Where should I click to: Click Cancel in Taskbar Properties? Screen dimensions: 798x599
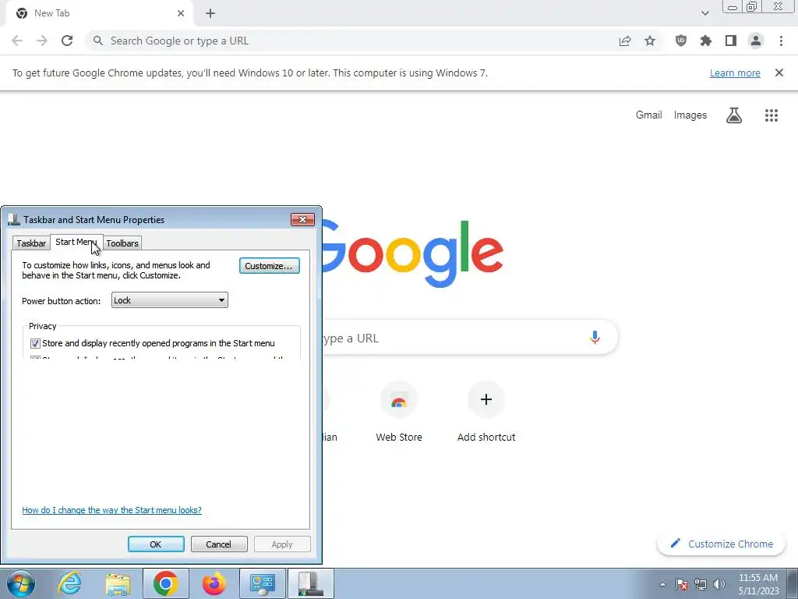pos(219,544)
